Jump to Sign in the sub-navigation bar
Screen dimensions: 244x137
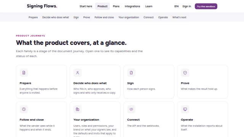[x=76, y=18]
